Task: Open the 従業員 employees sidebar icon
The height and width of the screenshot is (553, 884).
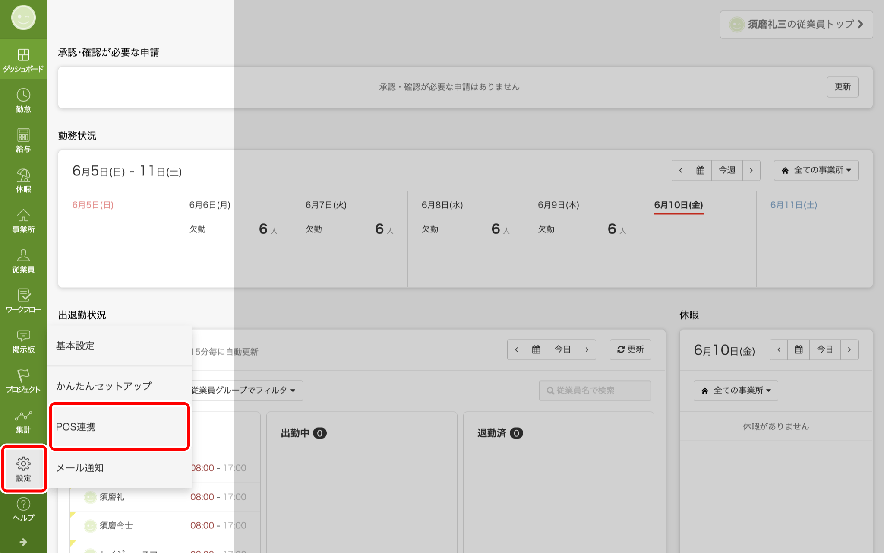Action: (x=23, y=261)
